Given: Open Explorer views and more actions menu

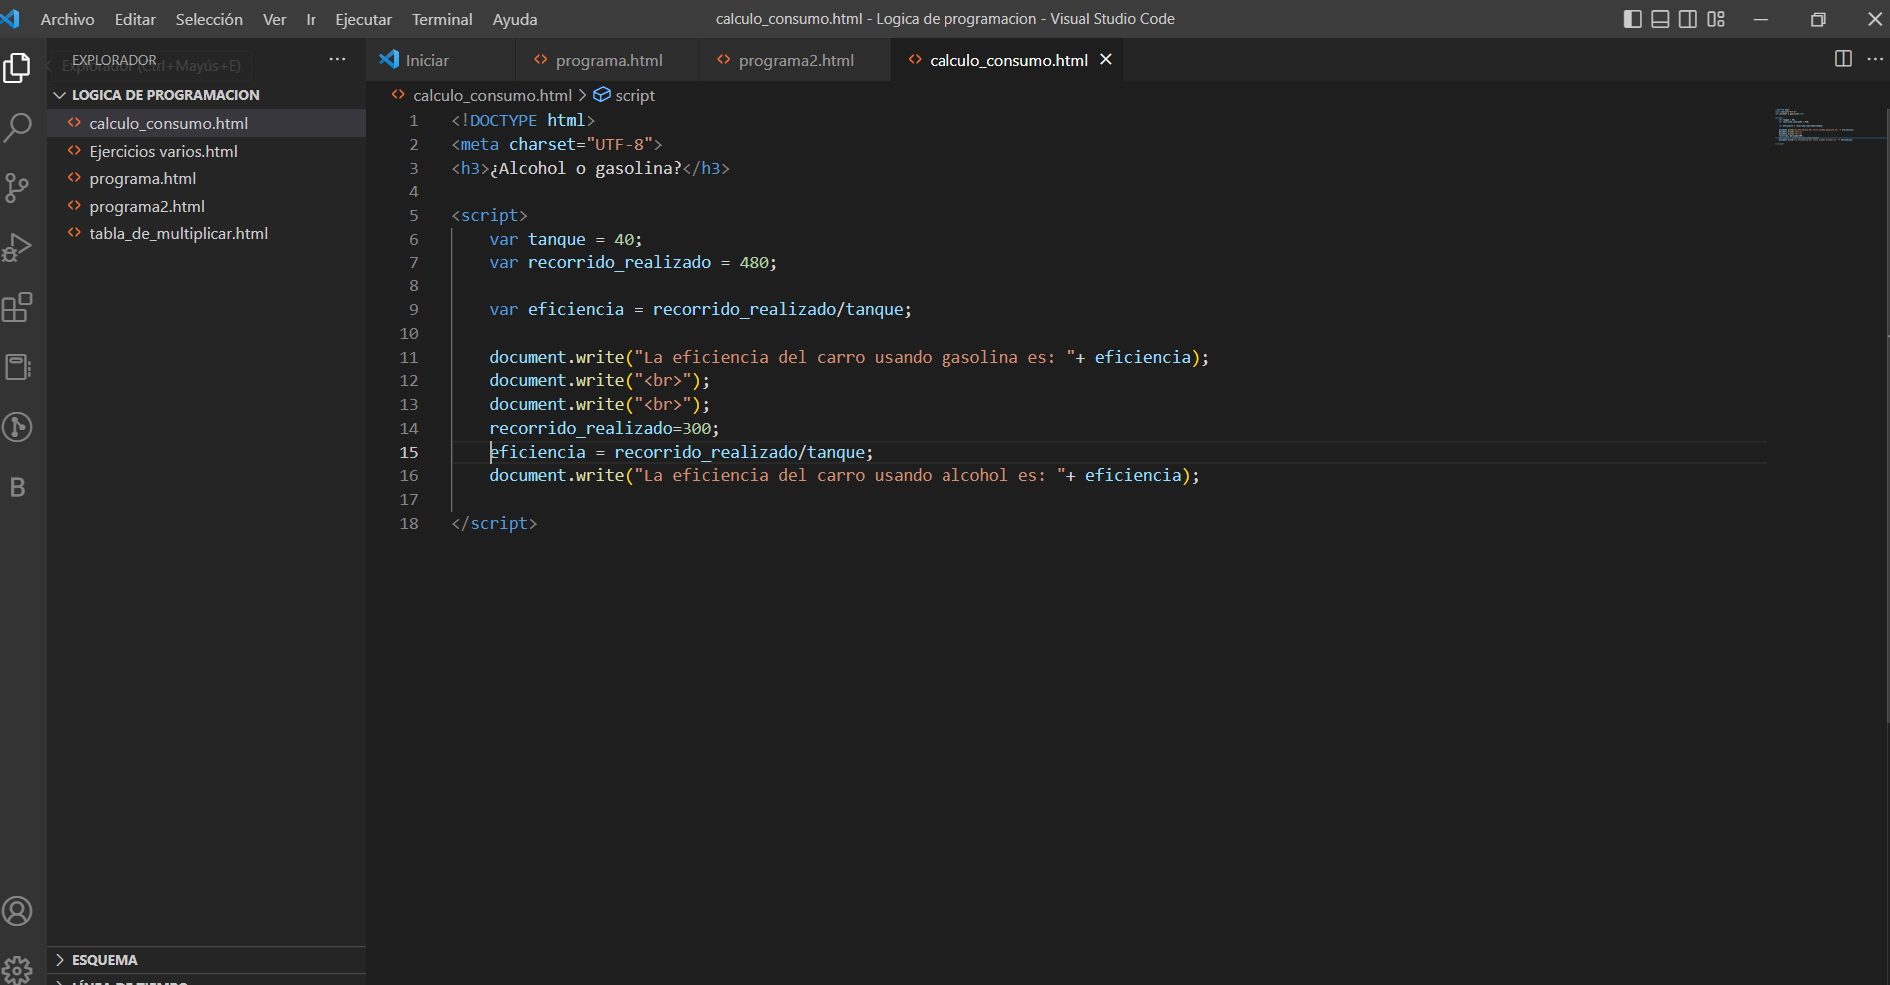Looking at the screenshot, I should click(x=337, y=60).
